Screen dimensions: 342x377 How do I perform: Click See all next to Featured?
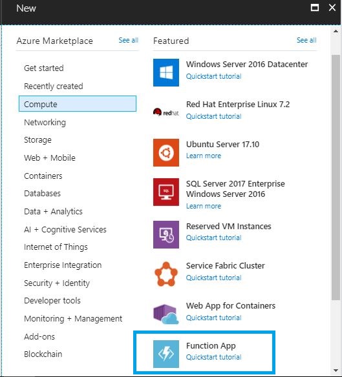click(x=306, y=40)
